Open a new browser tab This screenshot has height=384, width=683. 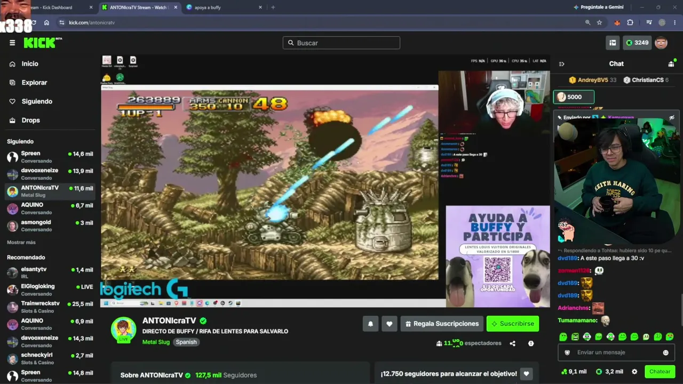pyautogui.click(x=273, y=7)
